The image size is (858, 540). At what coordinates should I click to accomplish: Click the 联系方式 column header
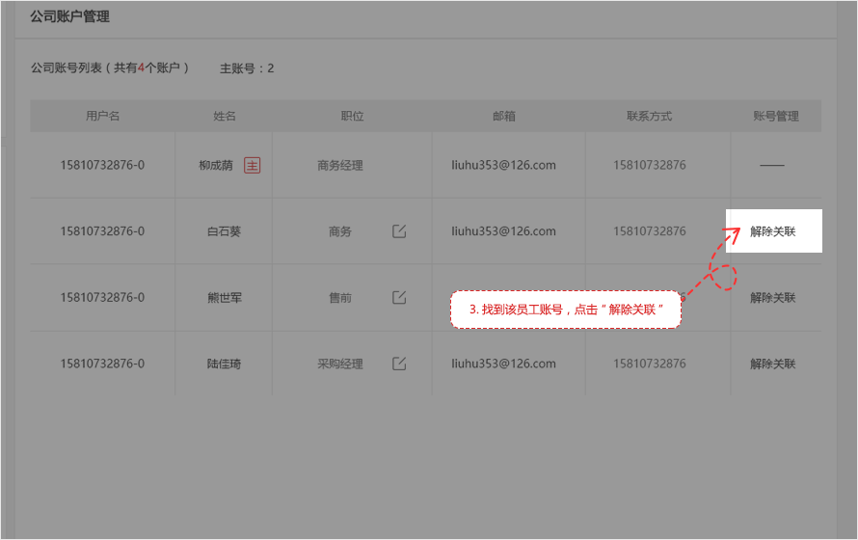(x=649, y=116)
